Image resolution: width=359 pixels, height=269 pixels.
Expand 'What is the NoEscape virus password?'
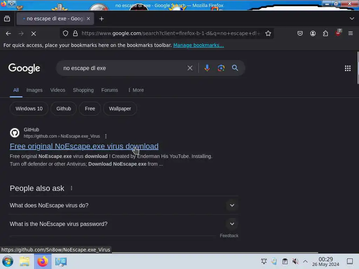(124, 224)
